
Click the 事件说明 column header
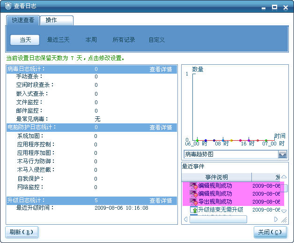coord(217,177)
